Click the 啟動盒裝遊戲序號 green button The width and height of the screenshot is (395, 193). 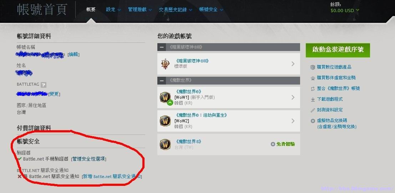338,50
